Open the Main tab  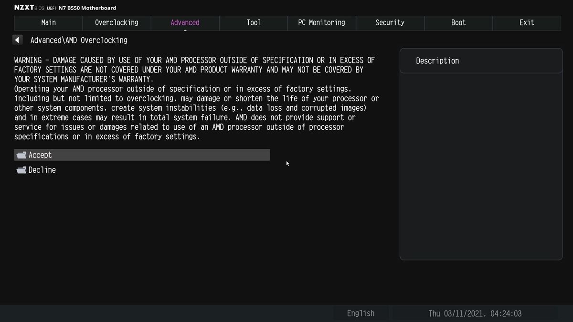(x=48, y=23)
